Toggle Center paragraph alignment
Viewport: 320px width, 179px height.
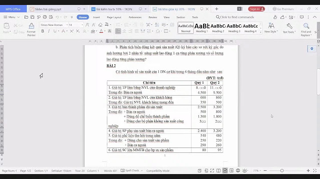[x=124, y=31]
